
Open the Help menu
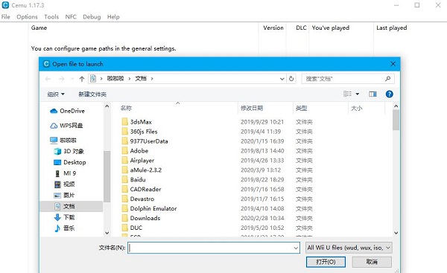tap(113, 17)
